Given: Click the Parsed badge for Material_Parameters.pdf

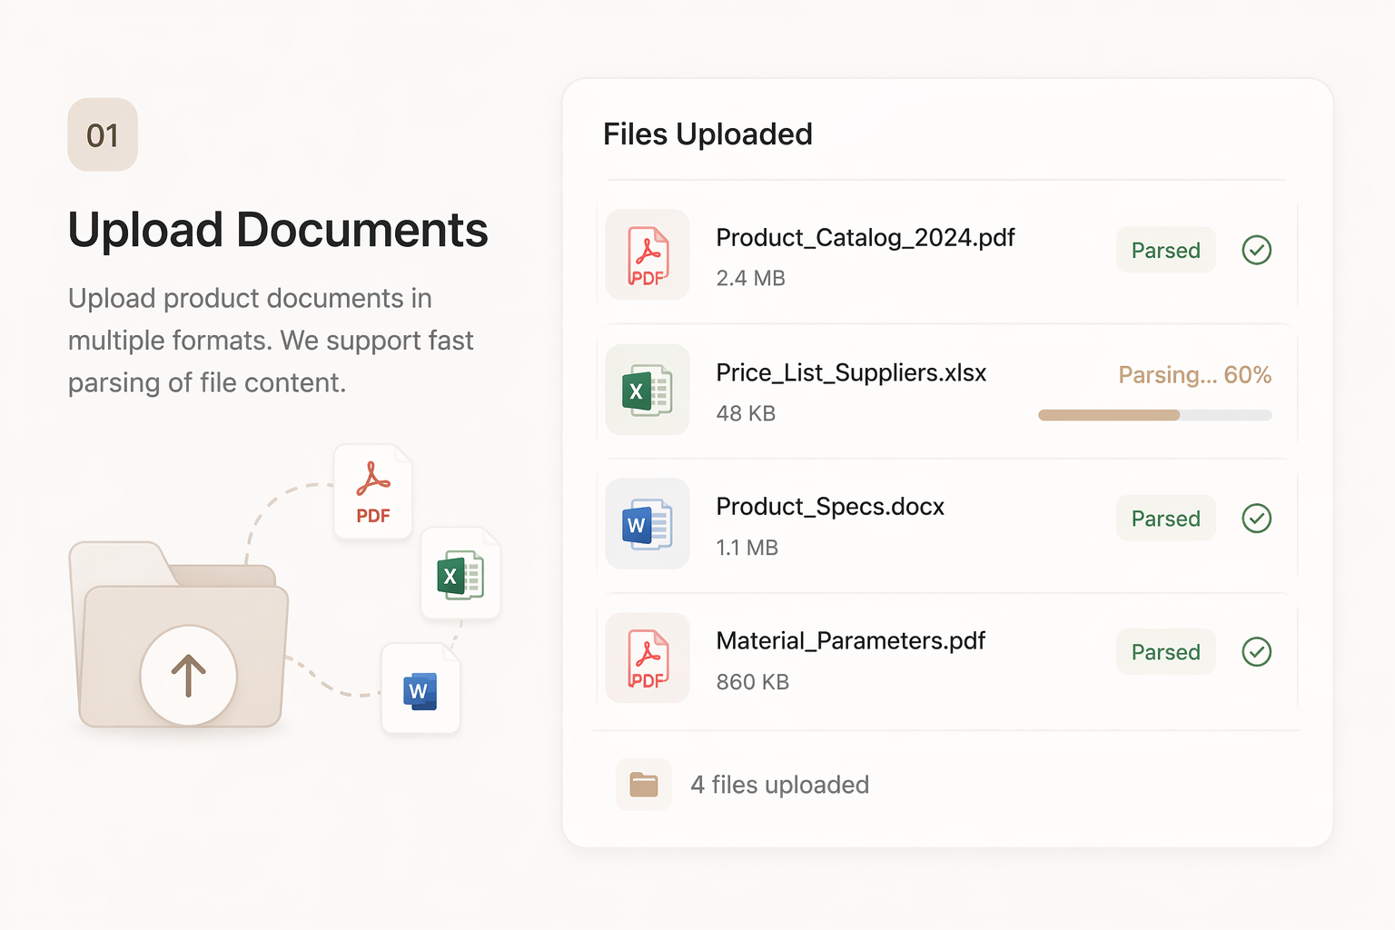Looking at the screenshot, I should pyautogui.click(x=1166, y=652).
